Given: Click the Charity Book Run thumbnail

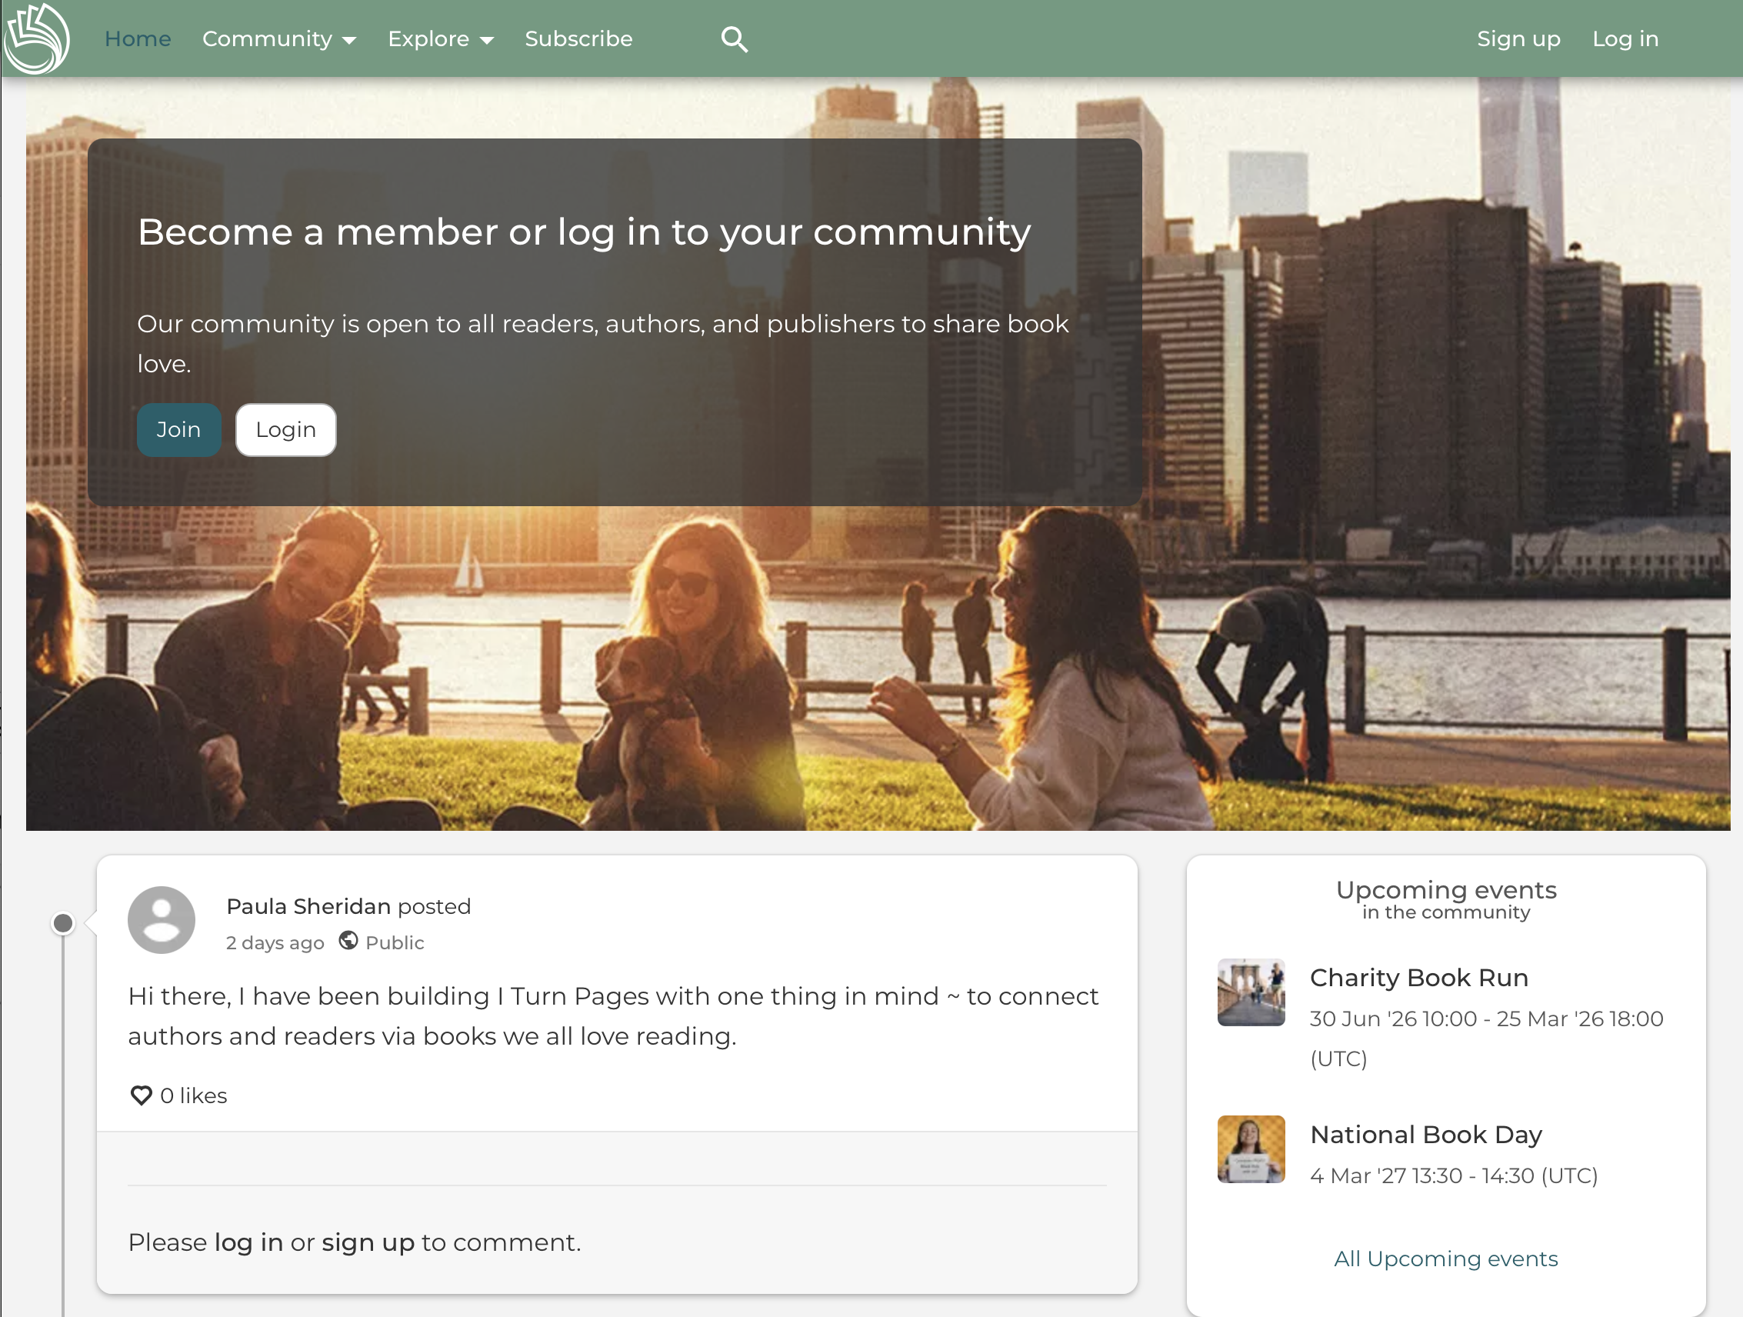Looking at the screenshot, I should pos(1251,992).
